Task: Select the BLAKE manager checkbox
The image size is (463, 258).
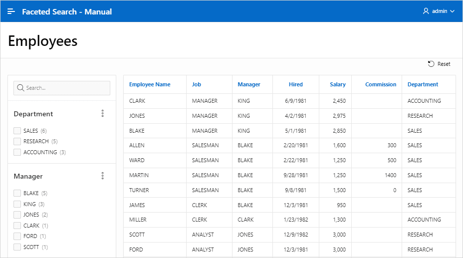Action: click(x=17, y=193)
